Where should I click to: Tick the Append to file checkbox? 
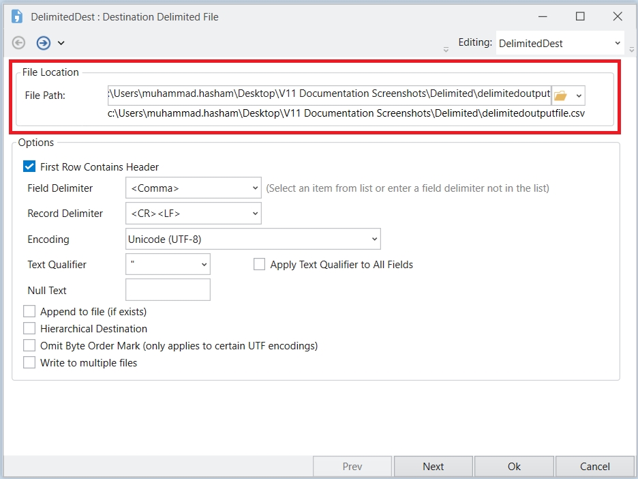29,311
